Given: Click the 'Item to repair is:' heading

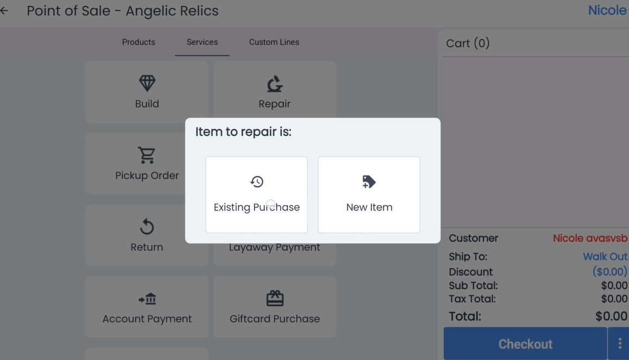Looking at the screenshot, I should [243, 132].
